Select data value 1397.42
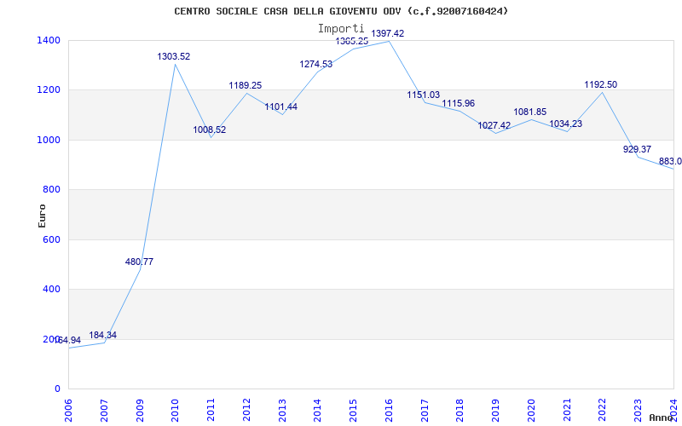Screen dimensions: 682x426 point(388,33)
